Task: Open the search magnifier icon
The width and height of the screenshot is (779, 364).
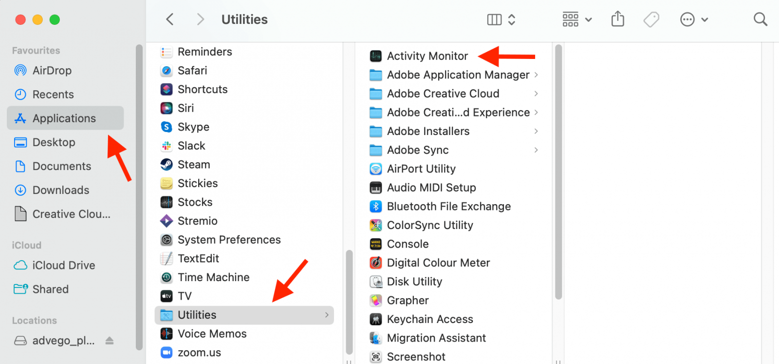Action: click(760, 19)
